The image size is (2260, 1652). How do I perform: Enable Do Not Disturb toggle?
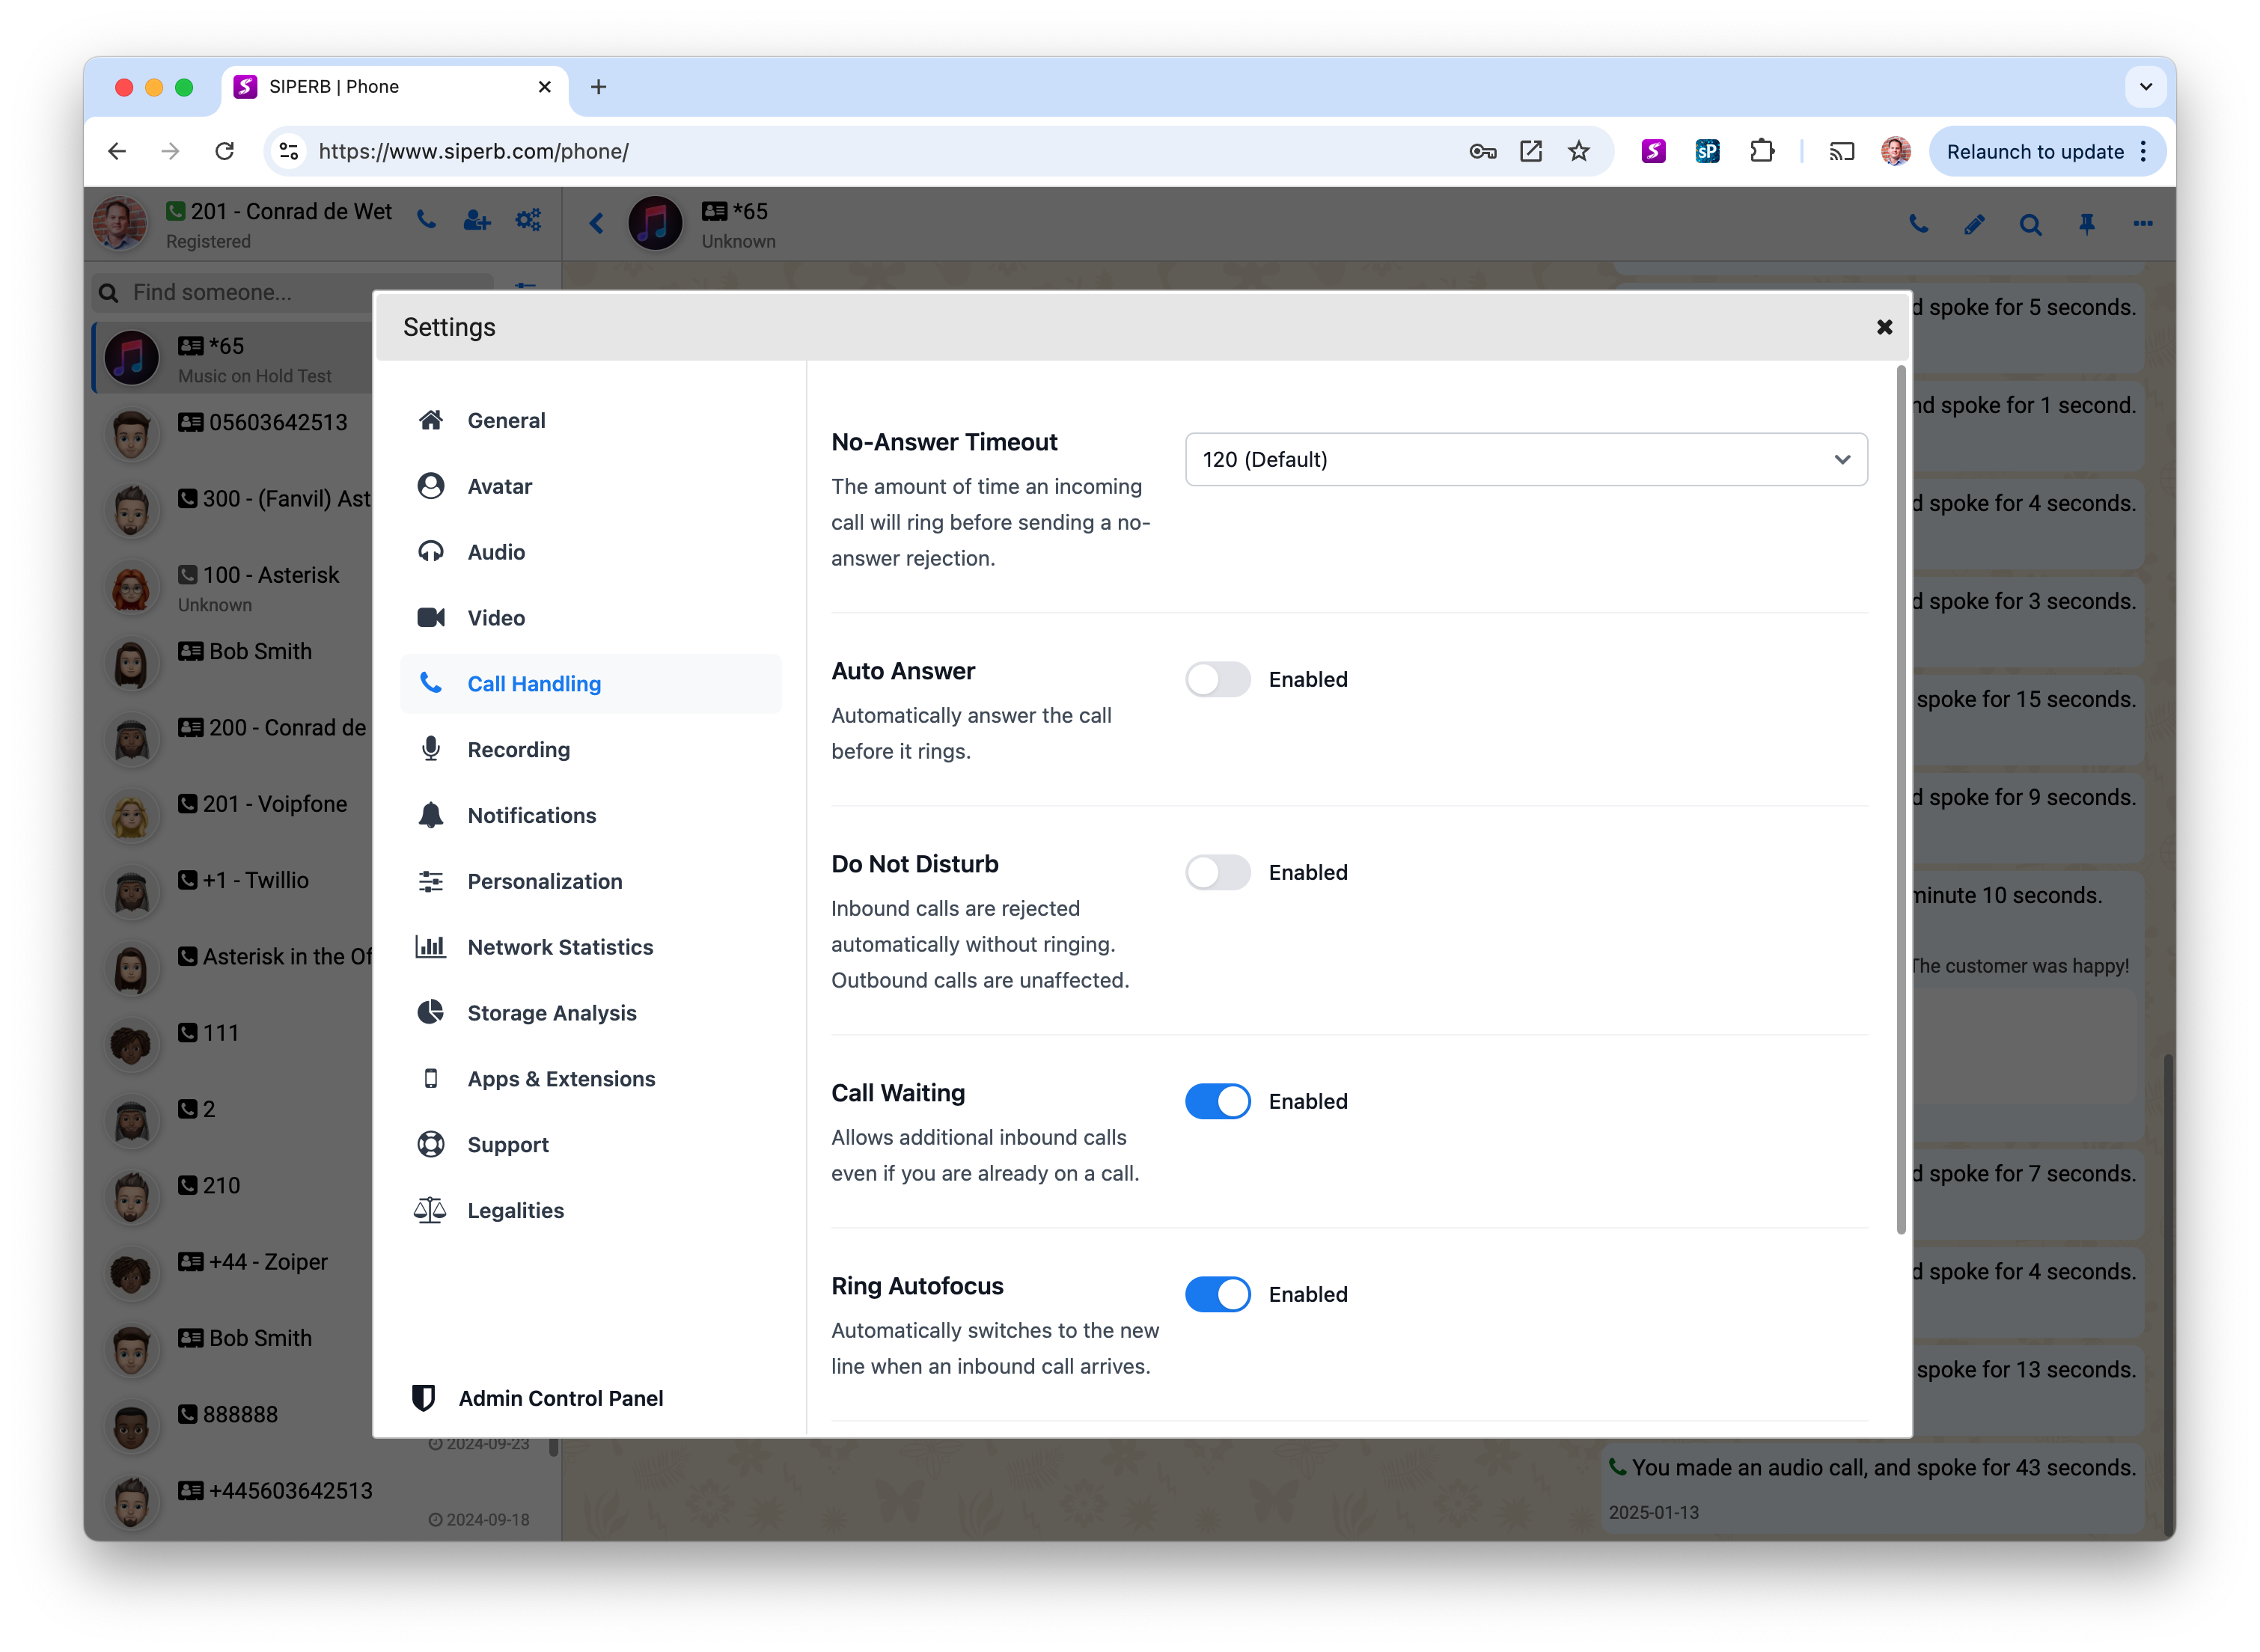pyautogui.click(x=1218, y=873)
